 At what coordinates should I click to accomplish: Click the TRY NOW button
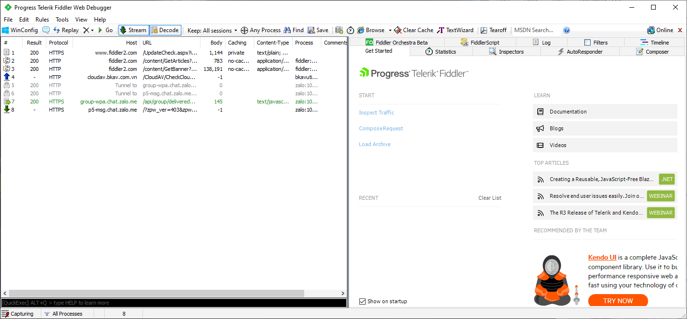click(x=617, y=300)
